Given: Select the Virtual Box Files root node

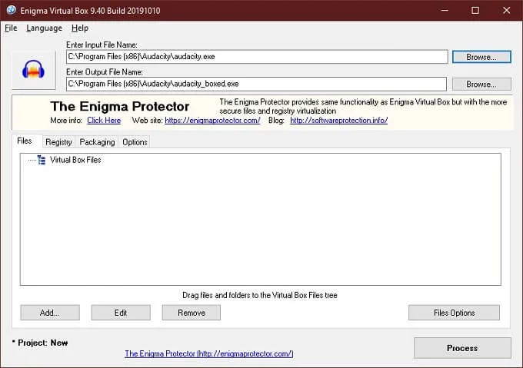Looking at the screenshot, I should tap(75, 160).
